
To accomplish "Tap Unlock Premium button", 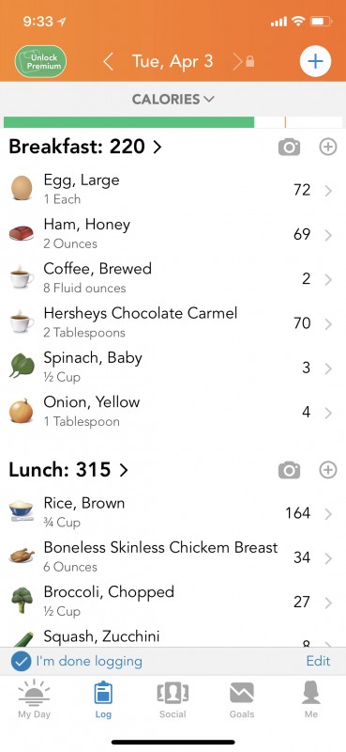I will (40, 62).
